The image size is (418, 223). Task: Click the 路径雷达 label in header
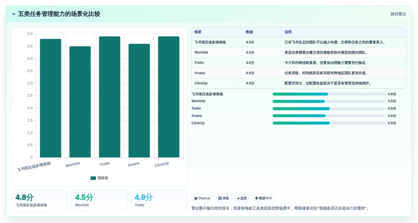(x=398, y=14)
